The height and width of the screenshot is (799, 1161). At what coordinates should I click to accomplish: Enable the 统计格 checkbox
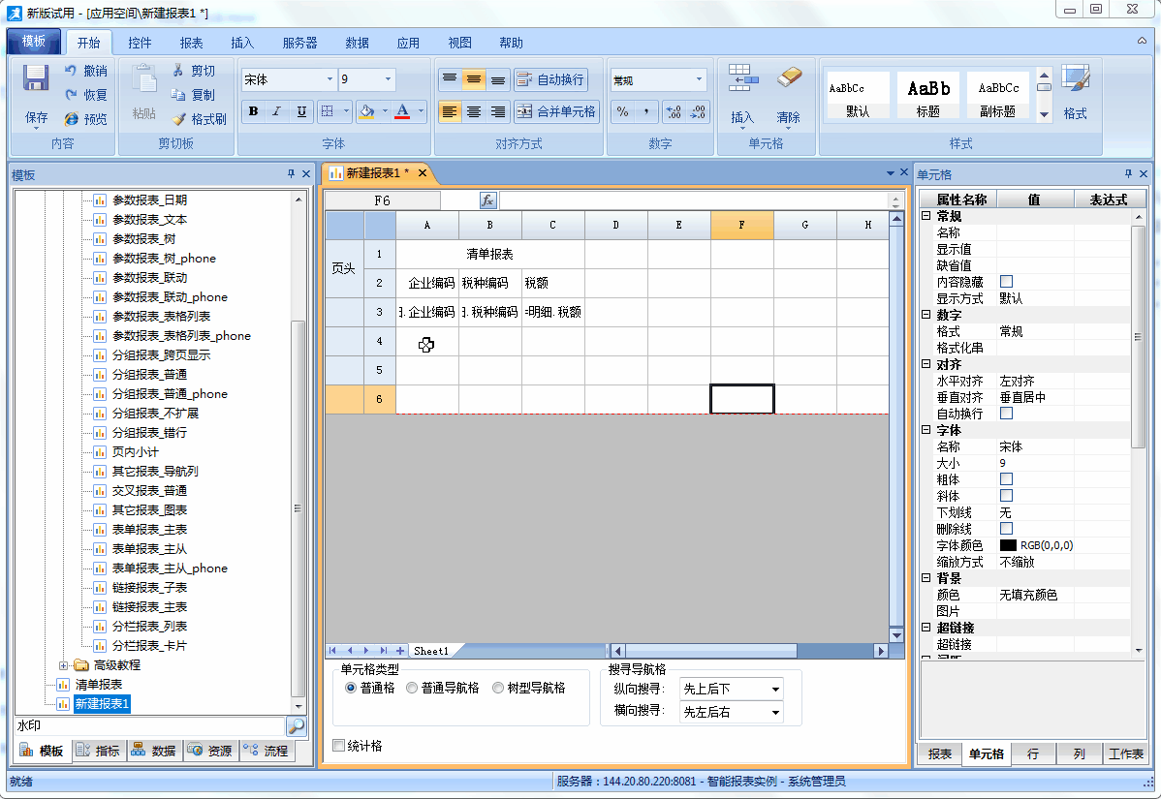pyautogui.click(x=338, y=746)
